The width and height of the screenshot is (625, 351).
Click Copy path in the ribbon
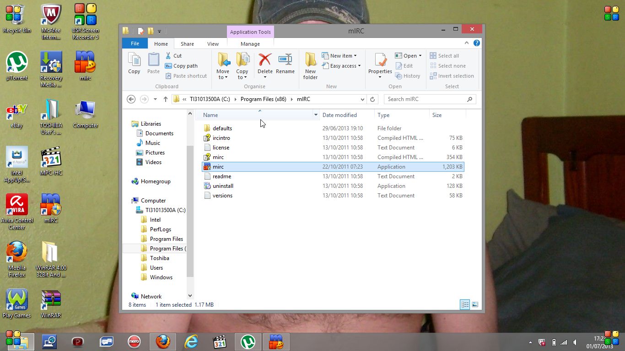[181, 66]
